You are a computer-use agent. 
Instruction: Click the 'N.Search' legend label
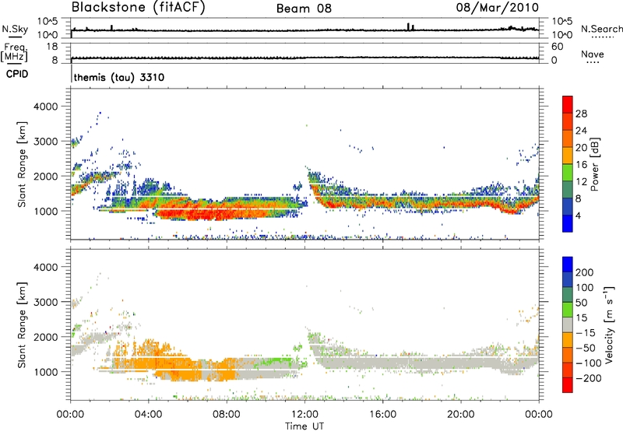coord(601,29)
